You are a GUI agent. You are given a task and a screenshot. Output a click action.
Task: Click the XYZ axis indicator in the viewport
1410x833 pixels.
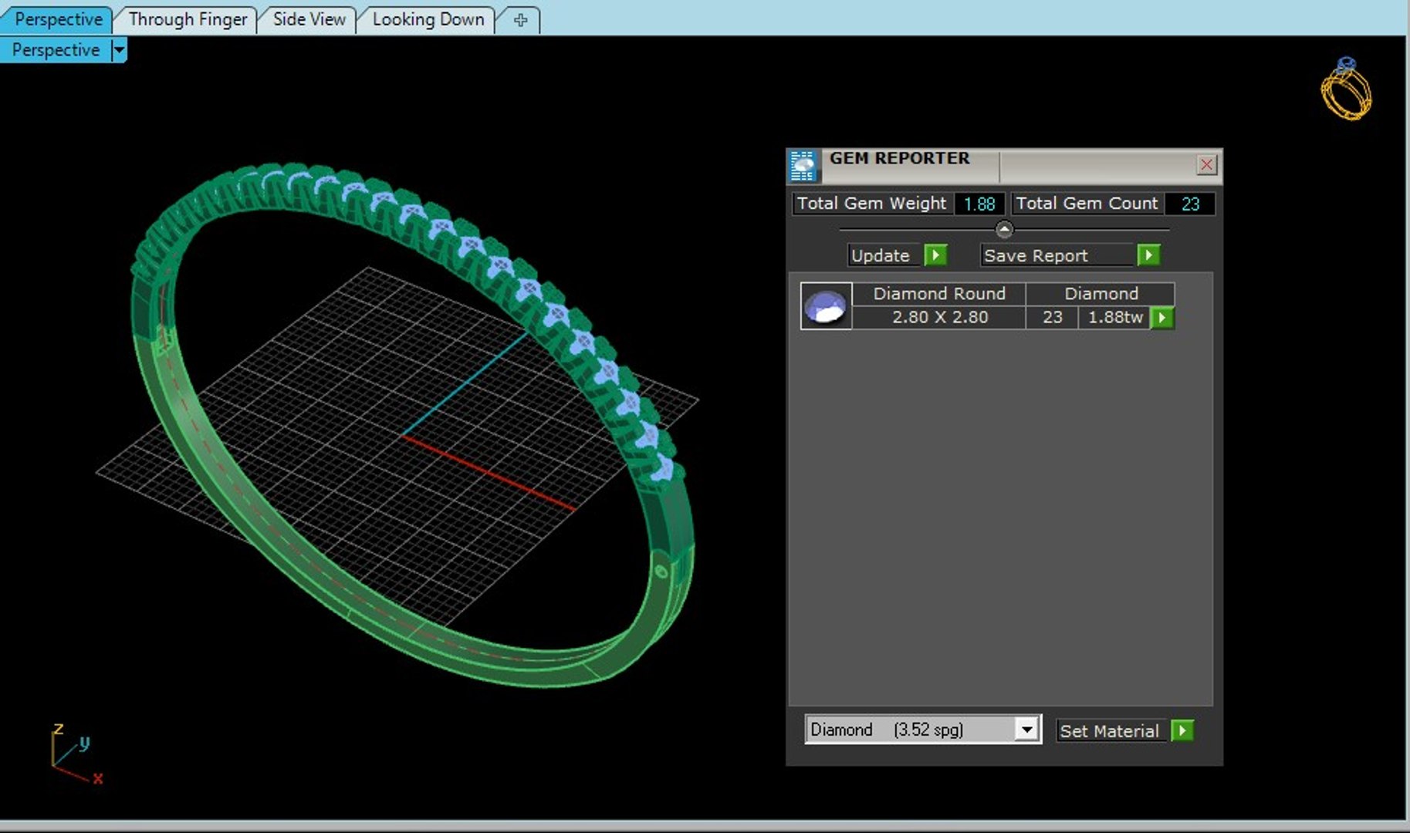[76, 754]
